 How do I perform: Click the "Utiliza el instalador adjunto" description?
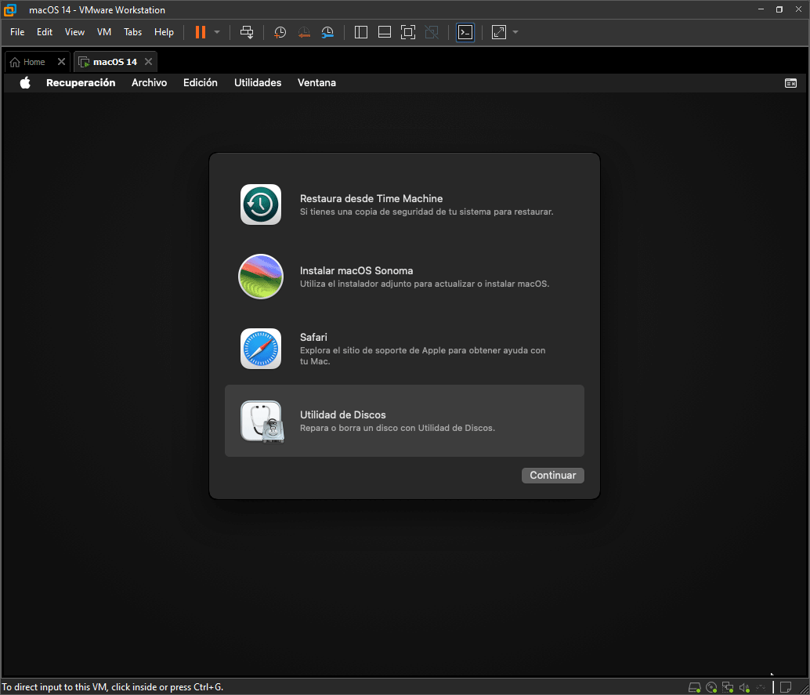(x=425, y=284)
